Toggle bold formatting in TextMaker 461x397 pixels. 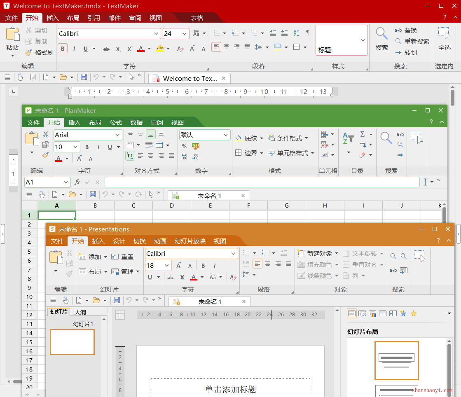pyautogui.click(x=62, y=48)
